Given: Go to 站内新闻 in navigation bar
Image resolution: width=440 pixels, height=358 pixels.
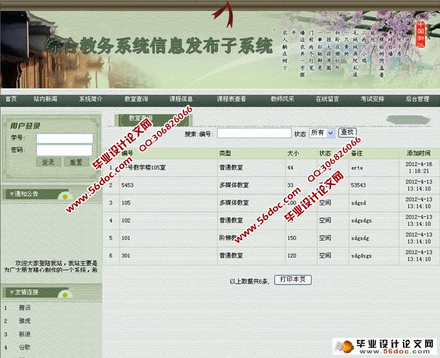Looking at the screenshot, I should [x=45, y=99].
